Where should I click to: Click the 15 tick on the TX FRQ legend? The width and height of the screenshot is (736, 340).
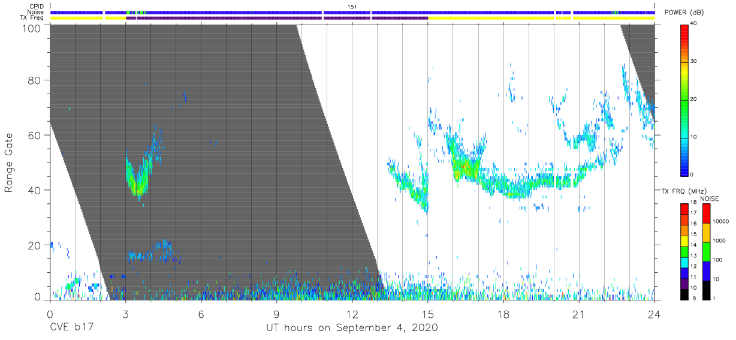tap(693, 234)
